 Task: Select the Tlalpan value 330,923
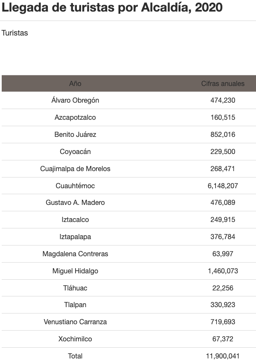click(223, 305)
